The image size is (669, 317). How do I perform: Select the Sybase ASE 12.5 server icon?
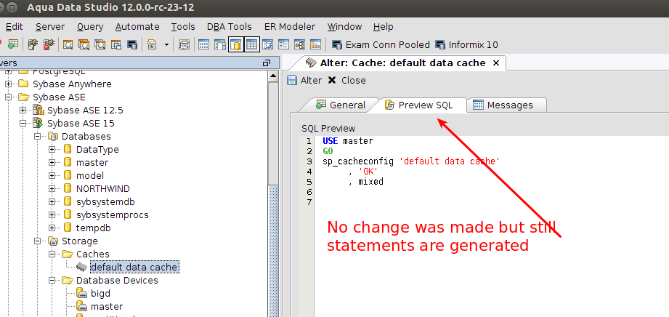click(x=38, y=111)
